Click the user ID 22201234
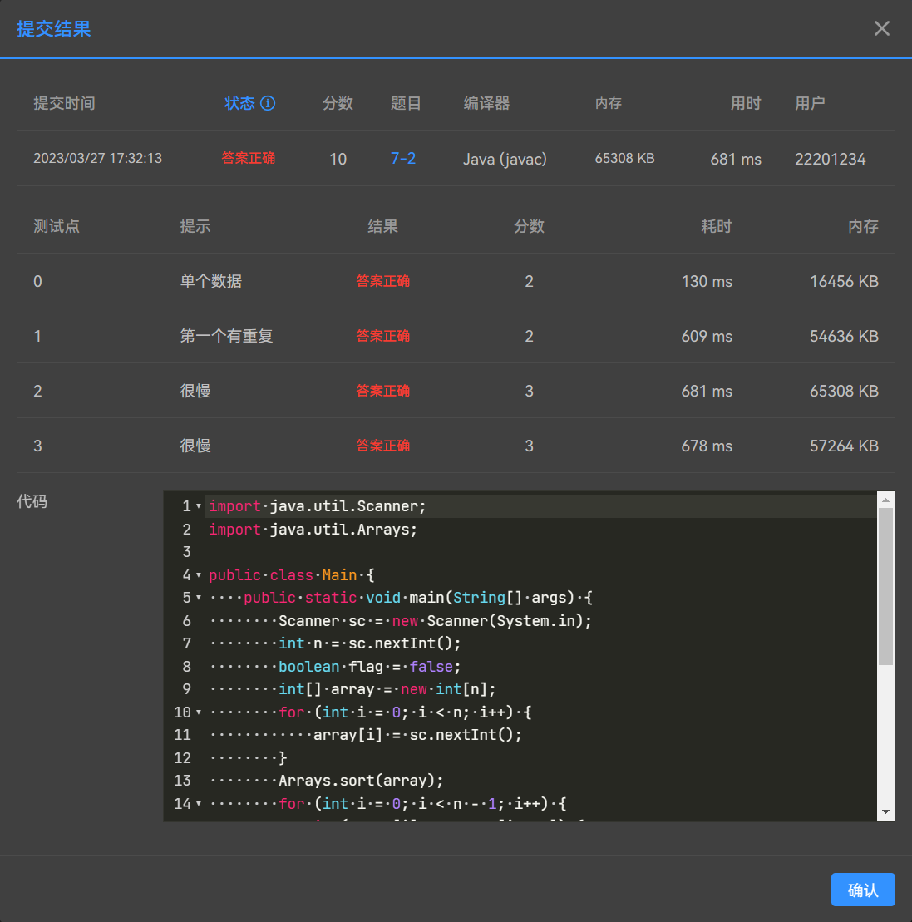Screen dimensions: 912x922 830,159
